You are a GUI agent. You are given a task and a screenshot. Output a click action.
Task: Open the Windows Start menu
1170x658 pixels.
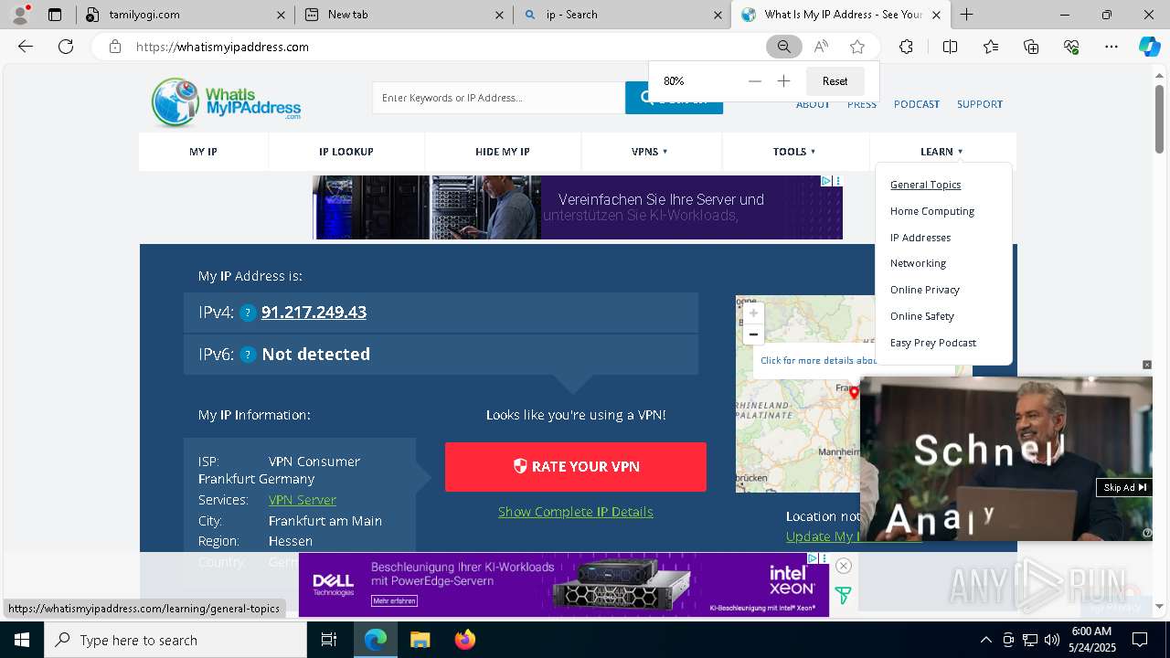click(x=21, y=640)
